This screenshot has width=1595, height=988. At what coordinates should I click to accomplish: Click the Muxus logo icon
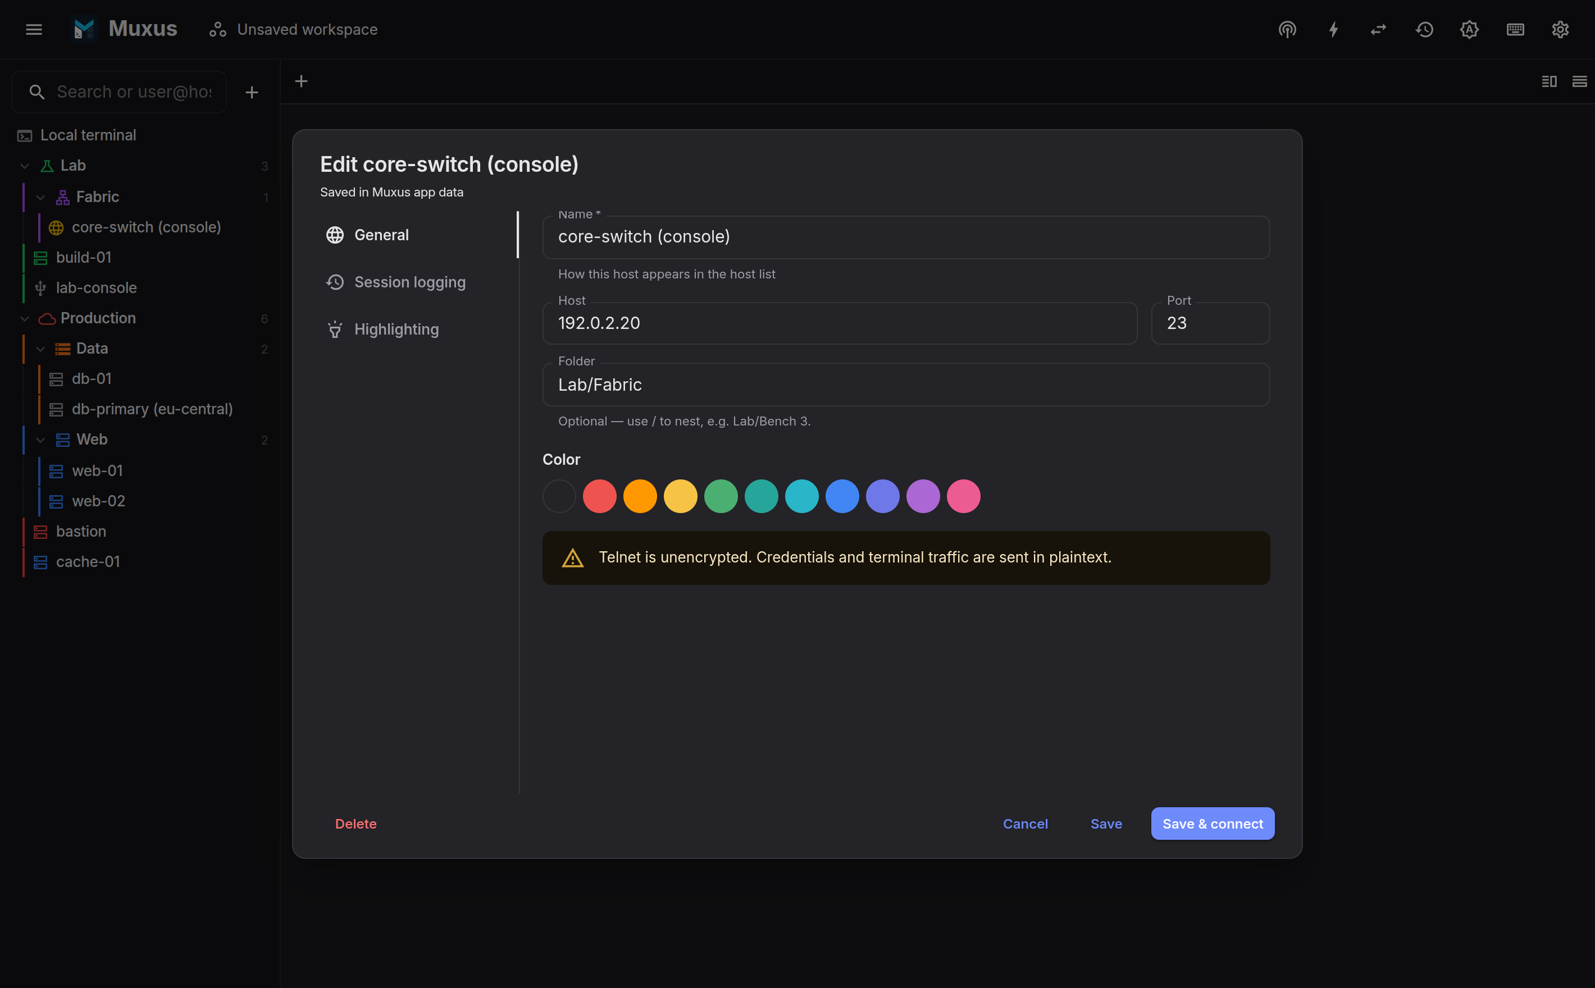pyautogui.click(x=84, y=29)
